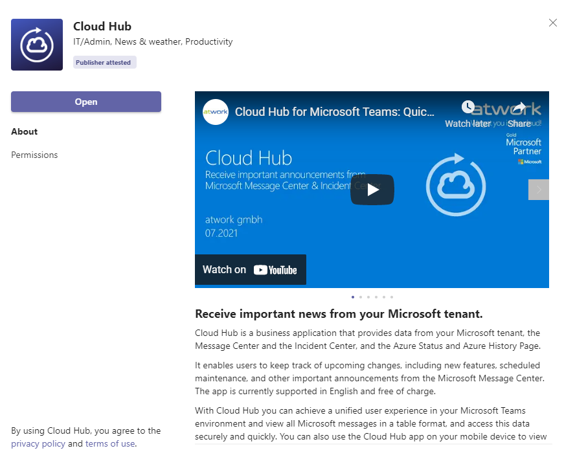Screen dimensions: 564x457
Task: Select the sixth carousel dot
Action: point(392,297)
